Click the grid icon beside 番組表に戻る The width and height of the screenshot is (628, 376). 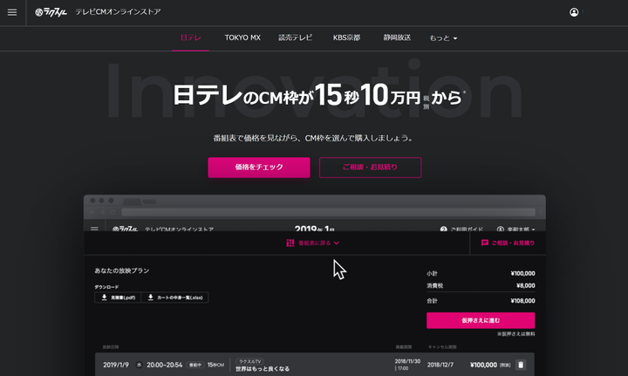pyautogui.click(x=290, y=243)
